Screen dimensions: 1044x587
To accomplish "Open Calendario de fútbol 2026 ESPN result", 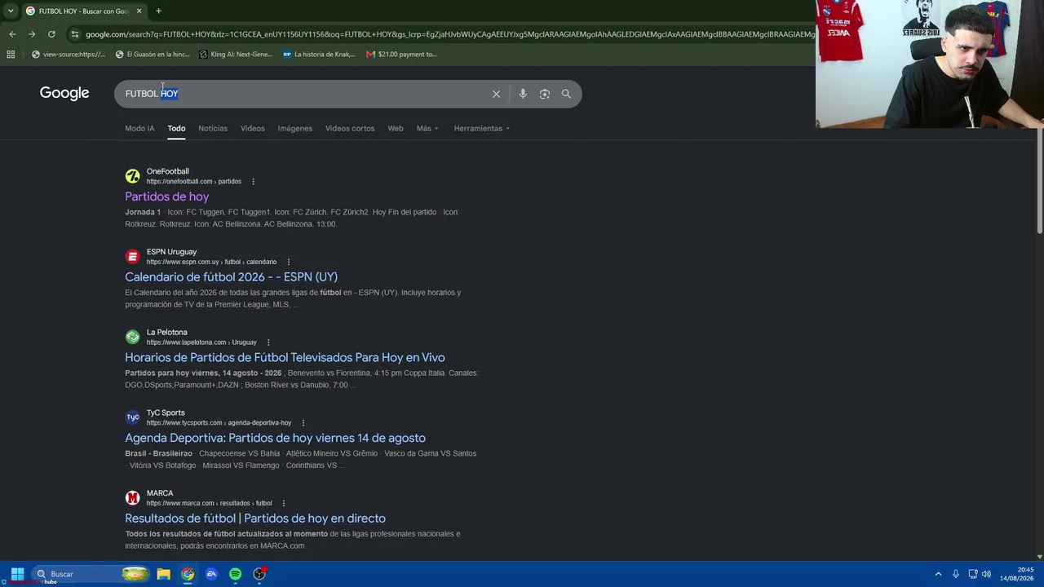I will pos(231,277).
